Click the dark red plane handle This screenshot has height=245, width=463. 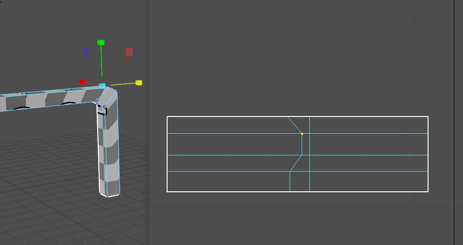[129, 52]
